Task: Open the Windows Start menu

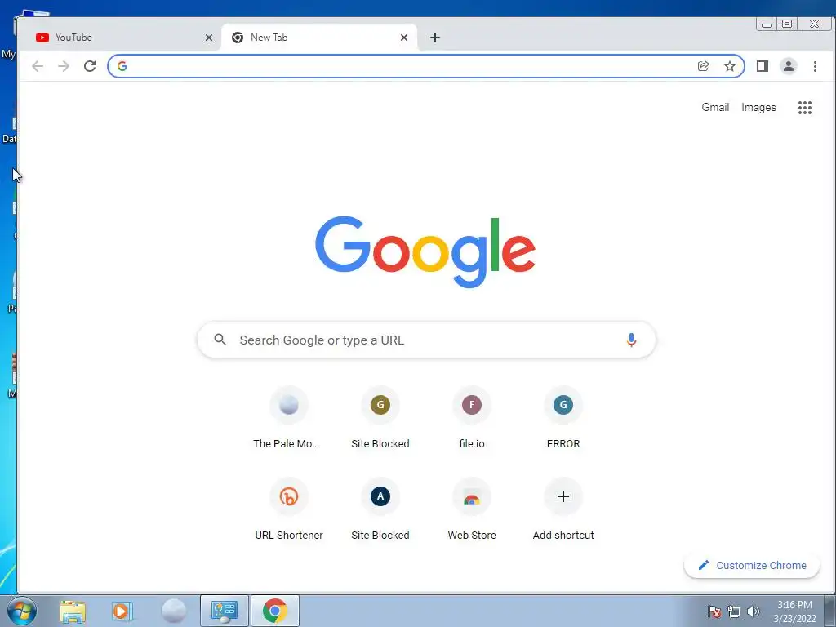Action: pos(21,611)
